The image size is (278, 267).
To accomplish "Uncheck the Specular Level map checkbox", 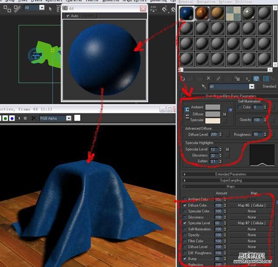I will click(185, 223).
